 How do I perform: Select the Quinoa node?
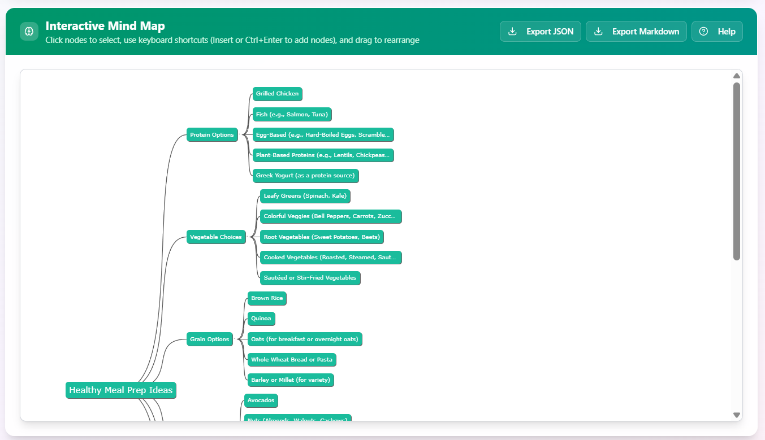coord(261,319)
